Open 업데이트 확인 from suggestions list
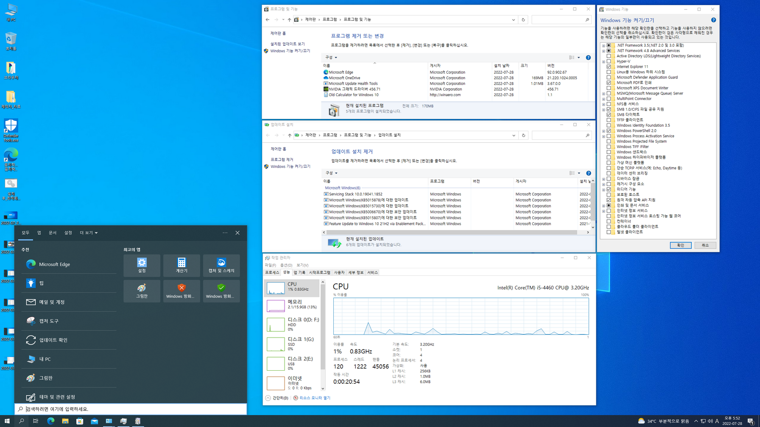 click(69, 340)
